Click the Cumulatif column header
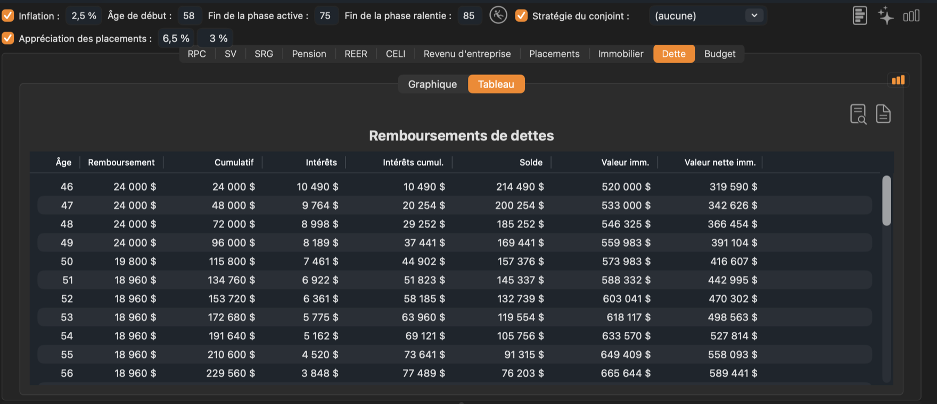The image size is (937, 404). point(234,162)
